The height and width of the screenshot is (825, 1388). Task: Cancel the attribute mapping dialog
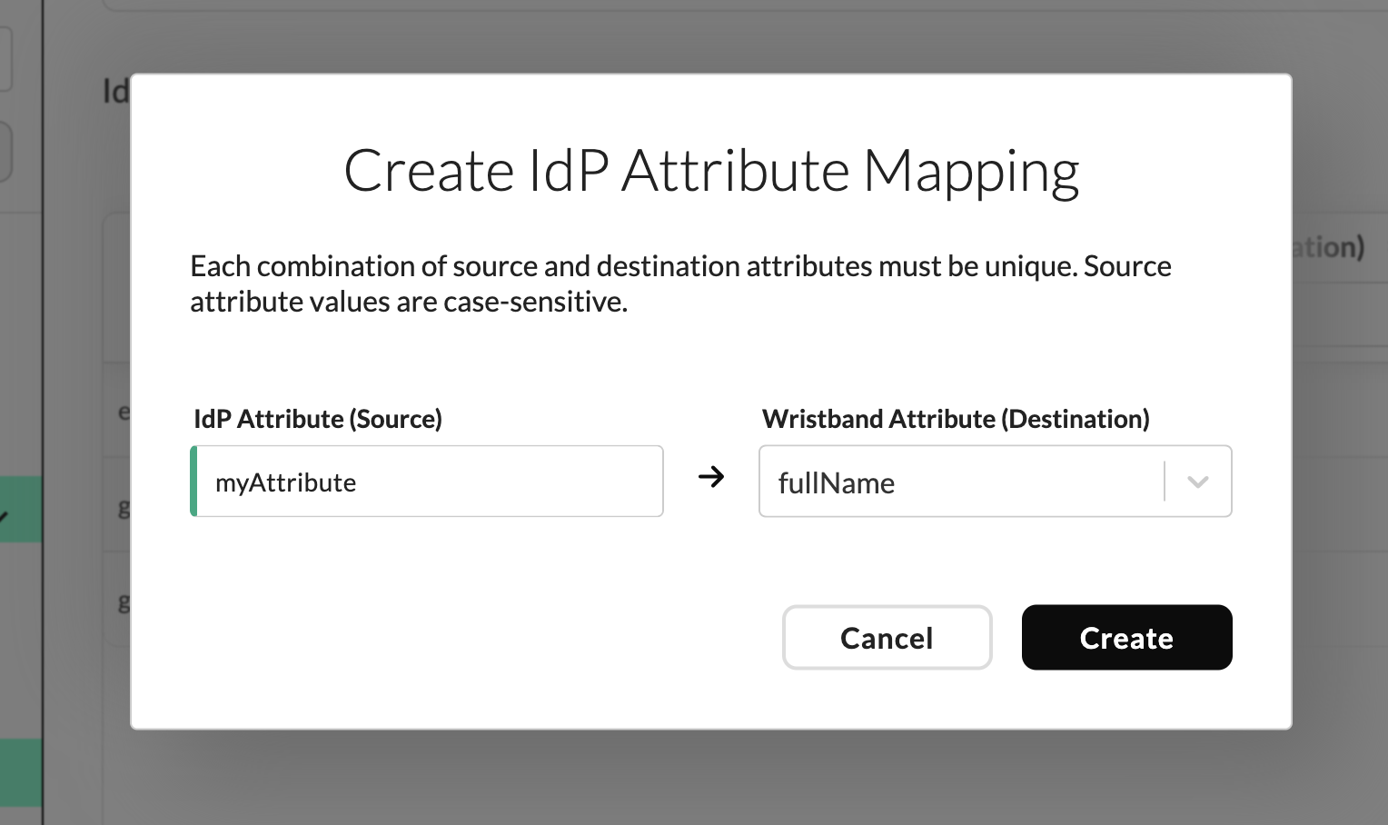[887, 638]
